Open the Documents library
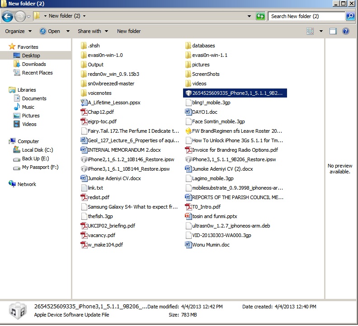Image resolution: width=358 pixels, height=326 pixels. pos(30,98)
